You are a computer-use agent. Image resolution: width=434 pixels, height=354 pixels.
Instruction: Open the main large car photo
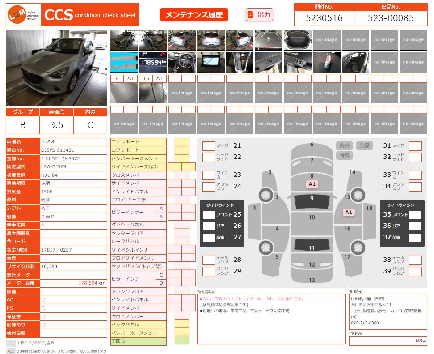click(x=57, y=68)
